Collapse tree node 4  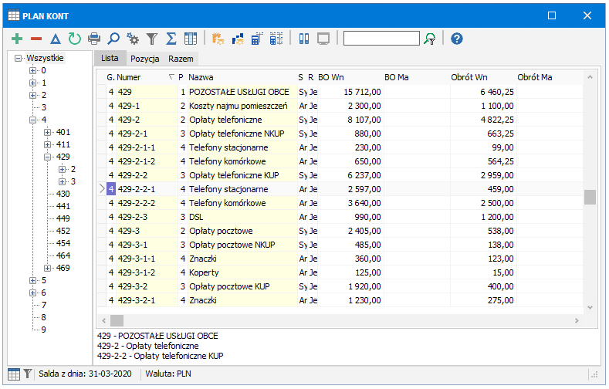click(x=32, y=120)
